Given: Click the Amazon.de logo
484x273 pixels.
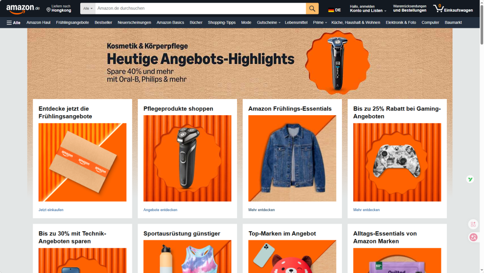Looking at the screenshot, I should (23, 9).
